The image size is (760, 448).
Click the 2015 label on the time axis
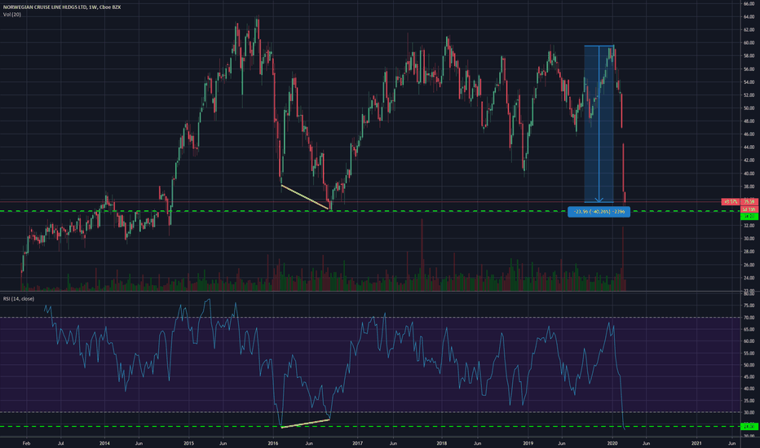[189, 443]
